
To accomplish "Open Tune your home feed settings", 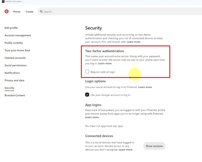I will pos(17,50).
